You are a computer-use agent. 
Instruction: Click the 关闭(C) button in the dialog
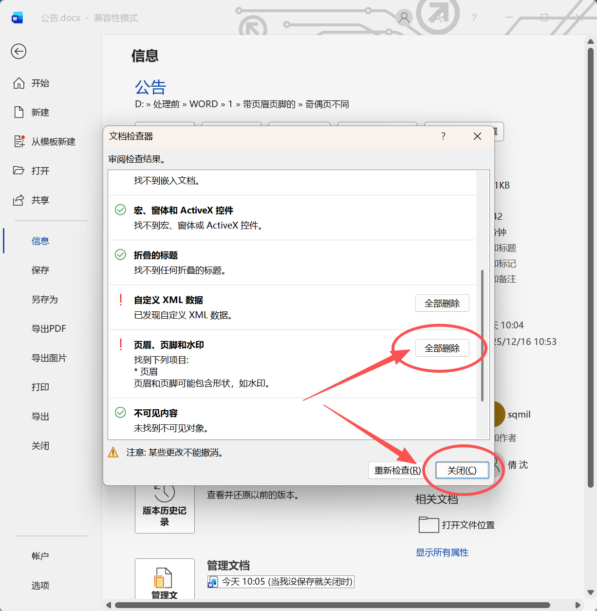(462, 470)
